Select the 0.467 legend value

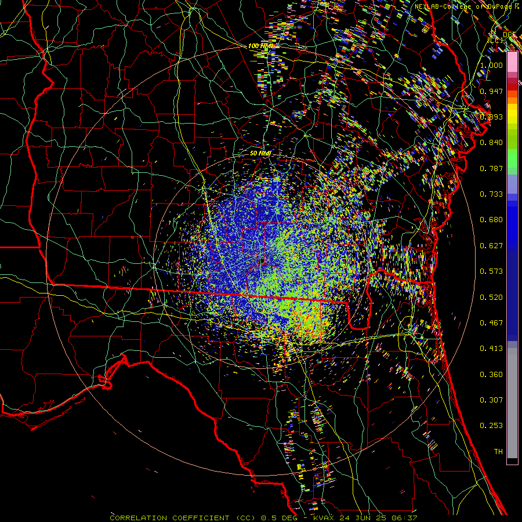(491, 322)
